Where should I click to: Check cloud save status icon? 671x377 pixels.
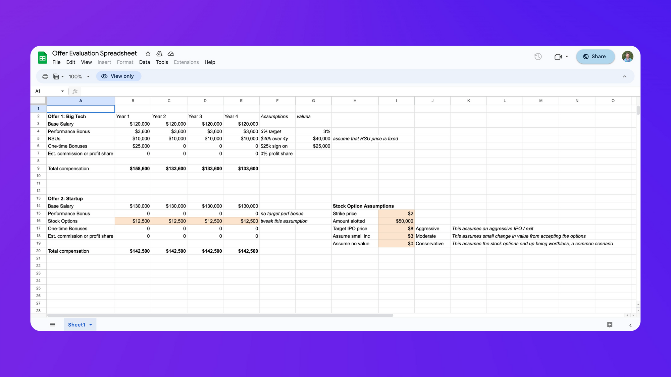click(x=171, y=54)
